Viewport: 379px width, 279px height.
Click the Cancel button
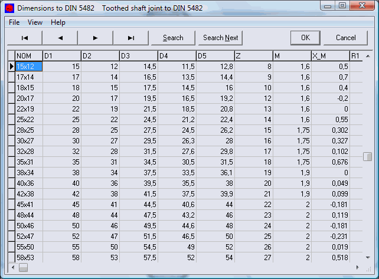(345, 38)
